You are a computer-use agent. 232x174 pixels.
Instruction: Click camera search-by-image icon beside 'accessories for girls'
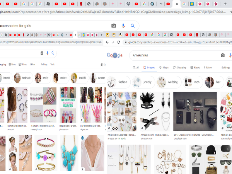[x=114, y=26]
